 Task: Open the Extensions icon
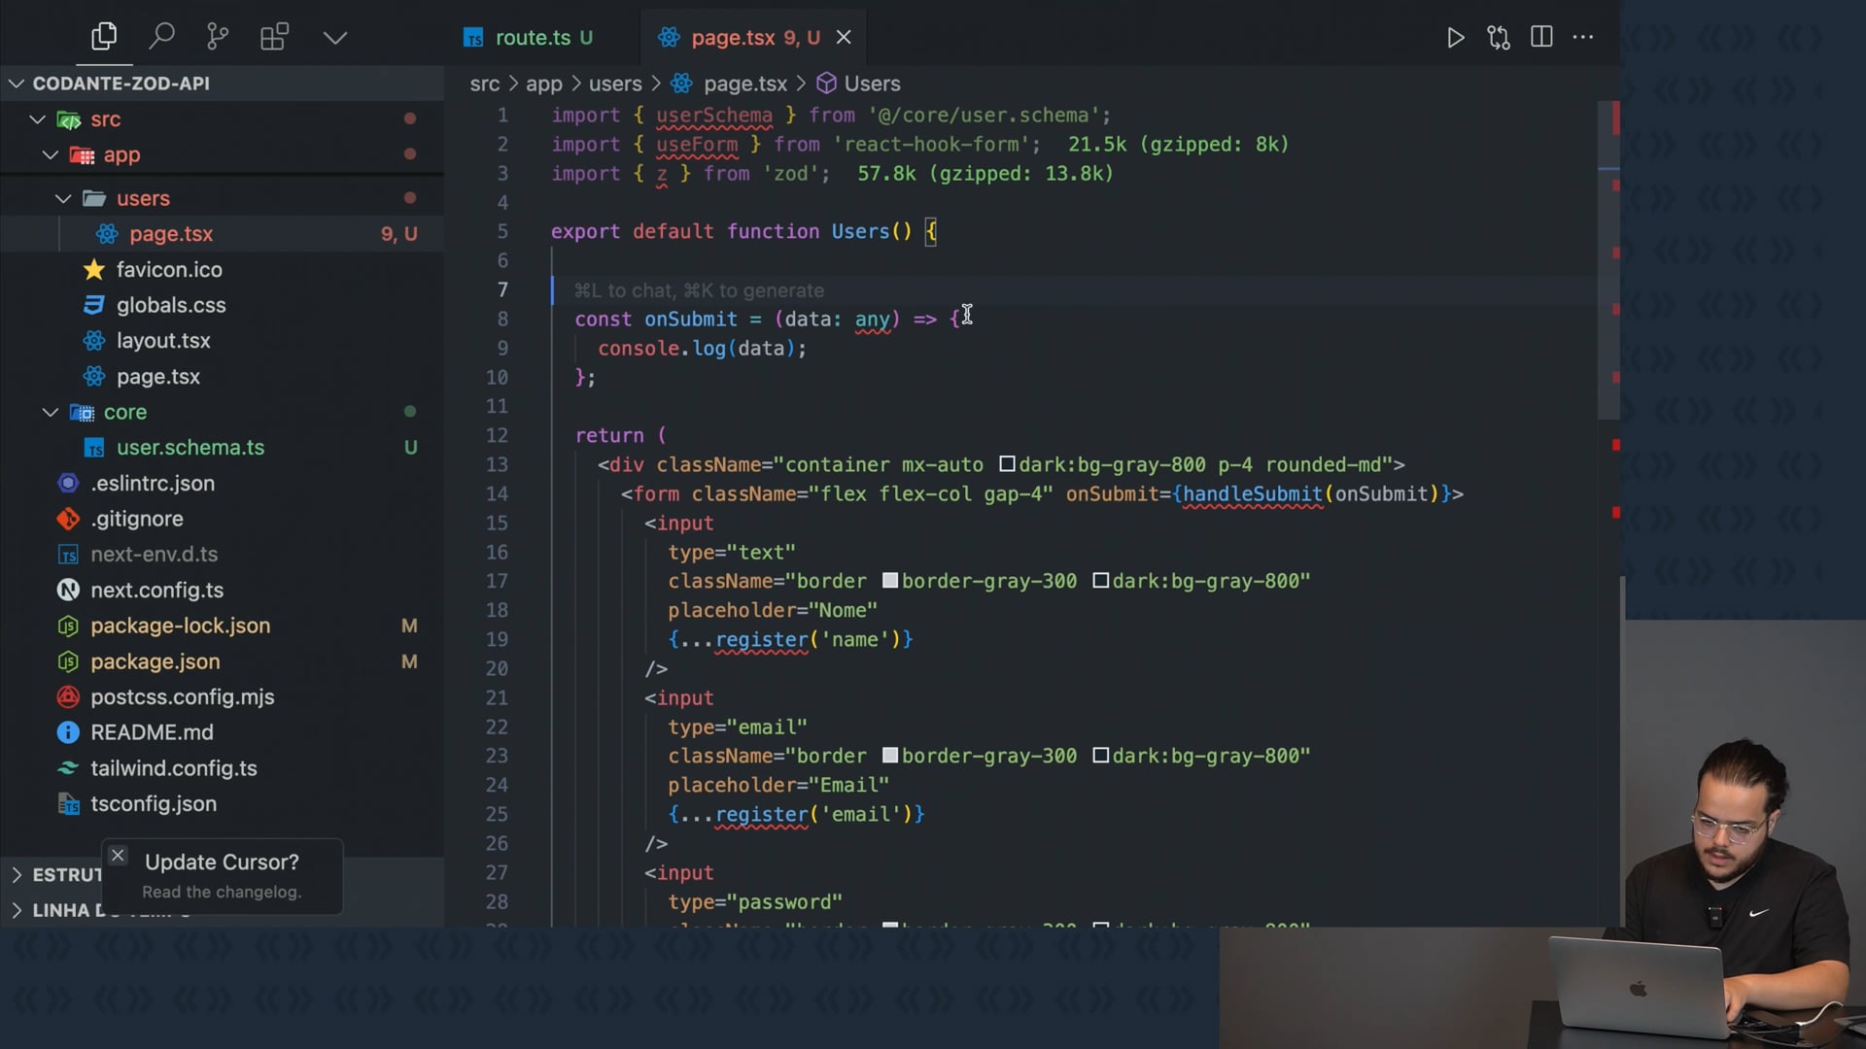274,37
